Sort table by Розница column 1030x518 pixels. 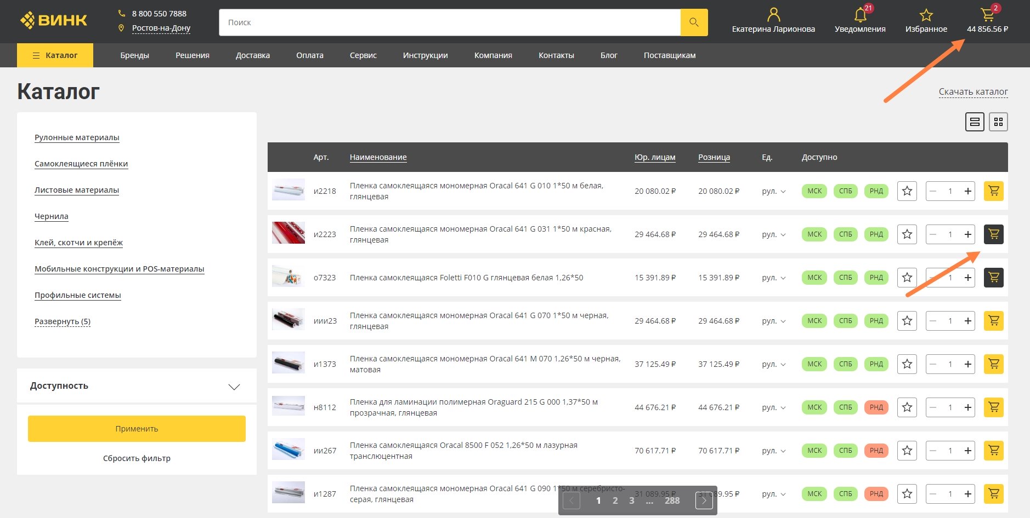(714, 157)
